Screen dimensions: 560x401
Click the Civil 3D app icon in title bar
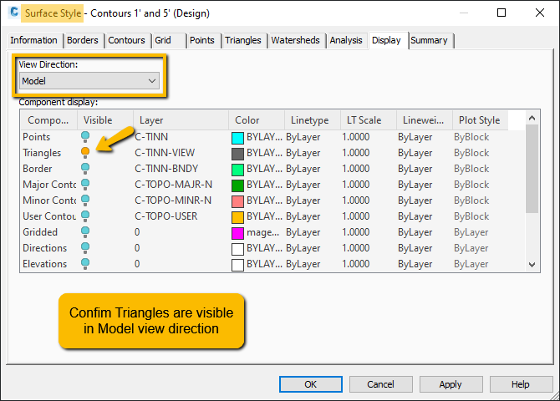point(14,13)
